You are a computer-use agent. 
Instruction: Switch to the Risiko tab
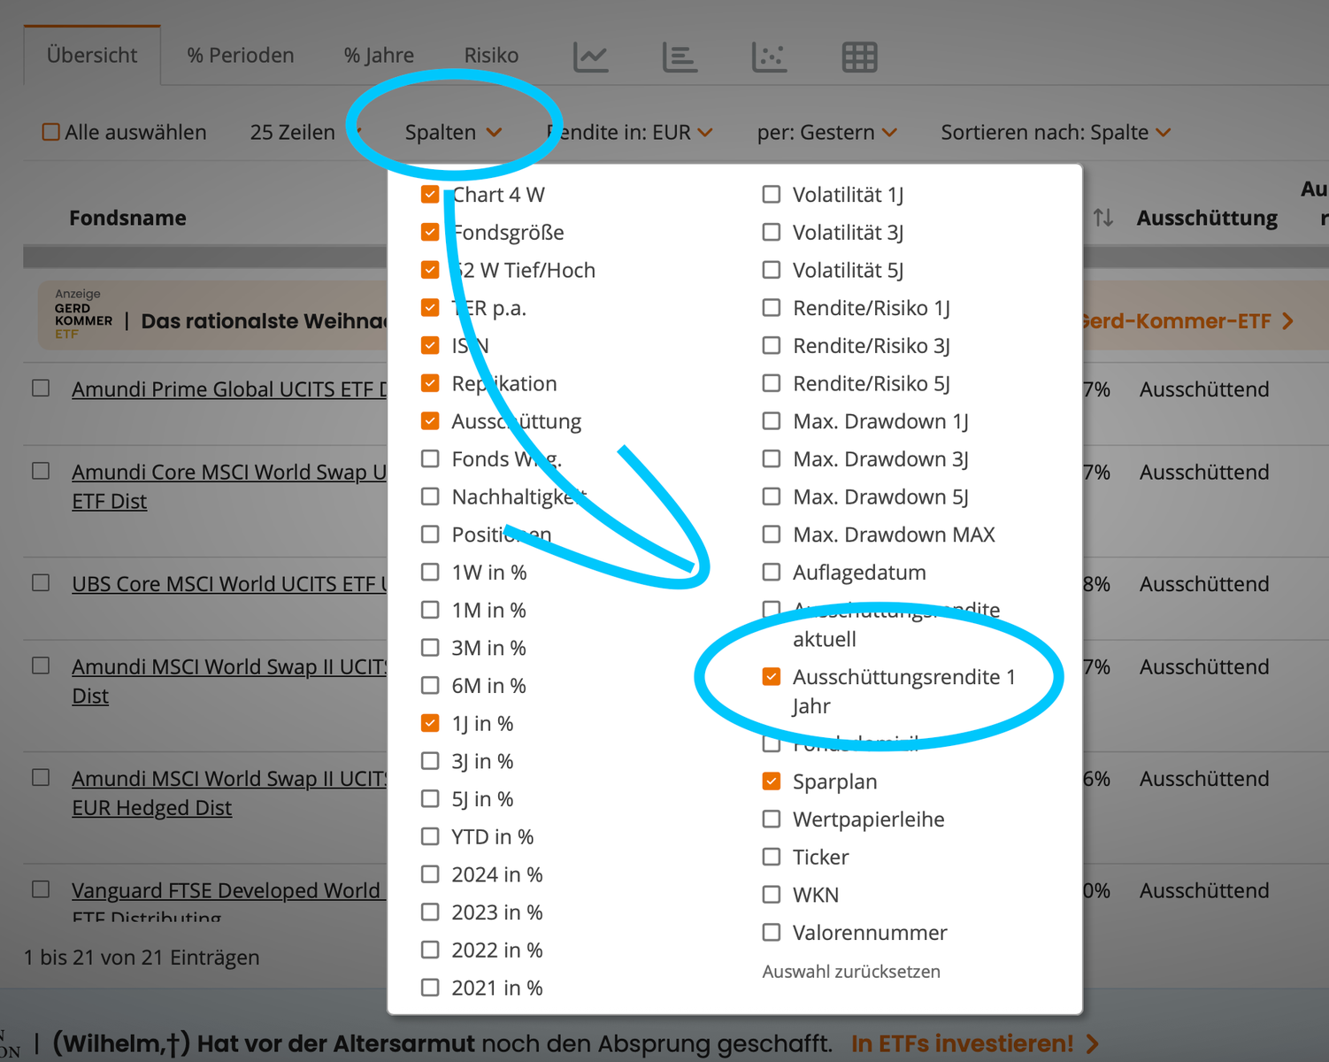tap(491, 56)
